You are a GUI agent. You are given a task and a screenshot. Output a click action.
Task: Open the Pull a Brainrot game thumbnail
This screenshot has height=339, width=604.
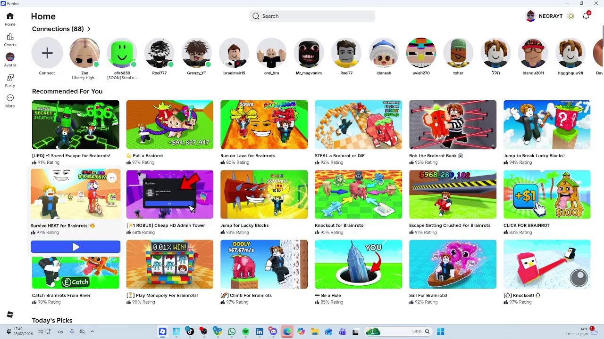(170, 125)
